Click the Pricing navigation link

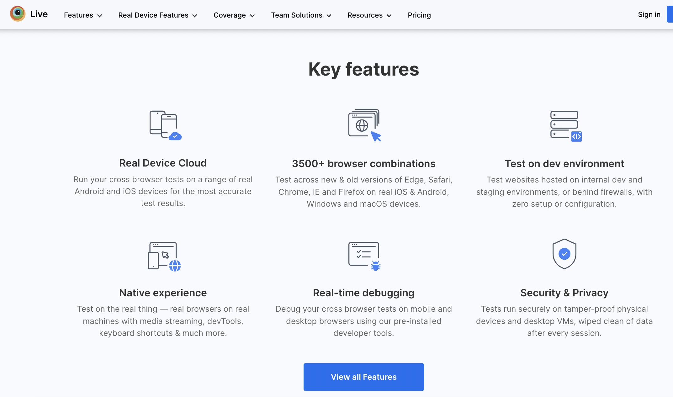pos(419,14)
